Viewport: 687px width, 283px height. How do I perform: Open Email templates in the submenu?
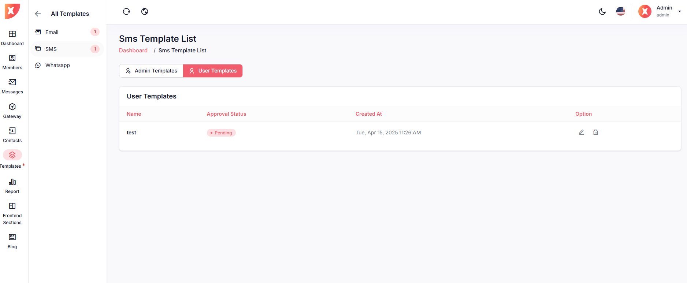point(52,32)
